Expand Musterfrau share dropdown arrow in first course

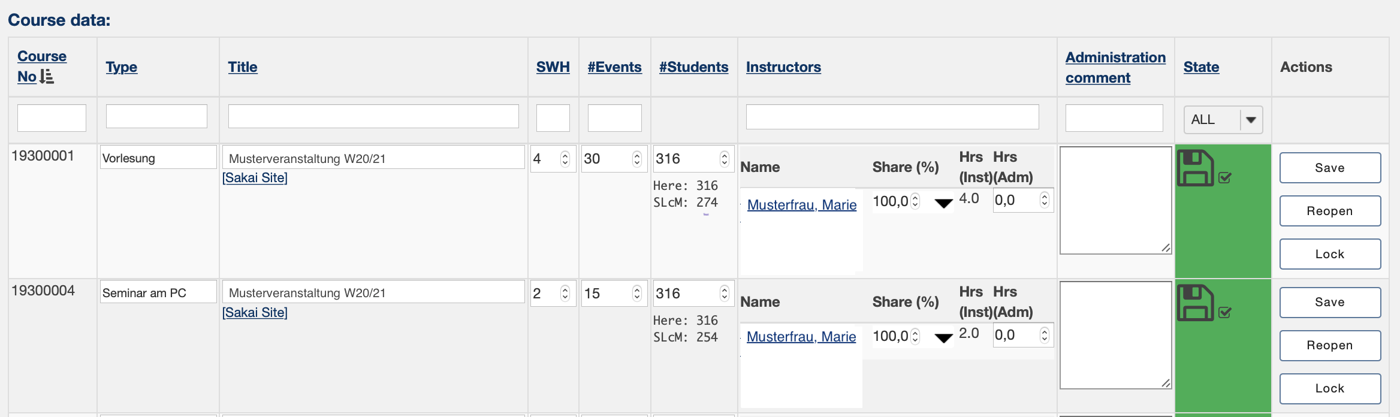[943, 204]
